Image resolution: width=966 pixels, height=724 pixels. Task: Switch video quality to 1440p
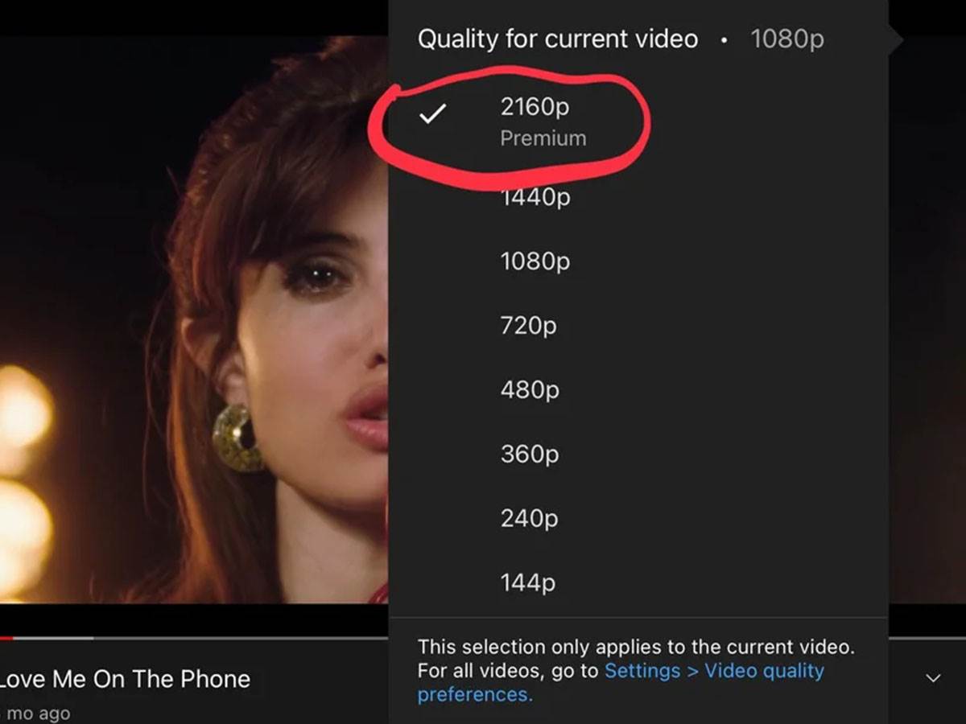pos(535,197)
